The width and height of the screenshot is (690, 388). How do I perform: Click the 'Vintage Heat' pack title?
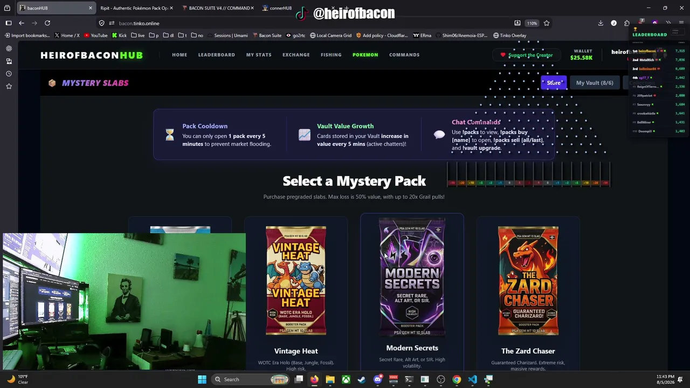296,351
